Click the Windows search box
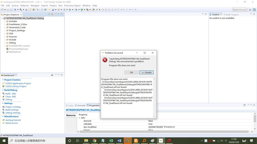This screenshot has height=144, width=257. coord(37,141)
